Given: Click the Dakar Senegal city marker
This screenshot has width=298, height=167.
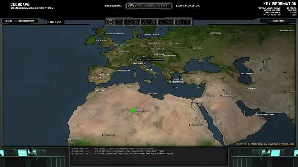Looking at the screenshot, I should (67, 140).
